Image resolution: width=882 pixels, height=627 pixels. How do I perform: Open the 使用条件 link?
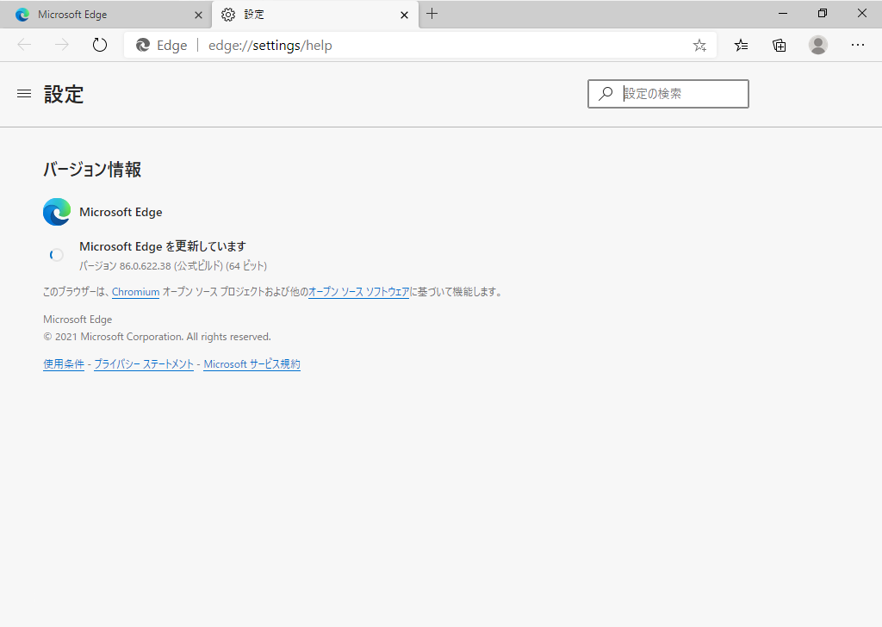64,363
